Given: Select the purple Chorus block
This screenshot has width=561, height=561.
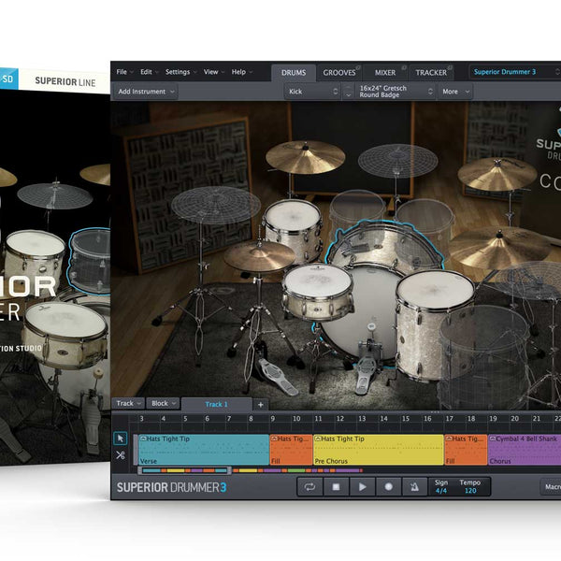Looking at the screenshot, I should (525, 450).
